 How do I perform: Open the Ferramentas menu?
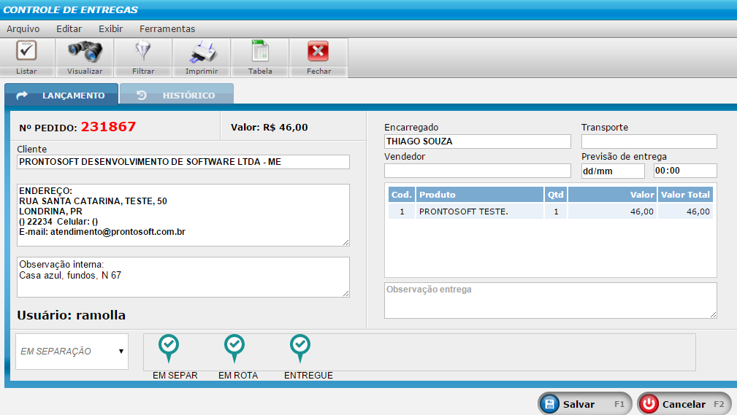point(167,28)
